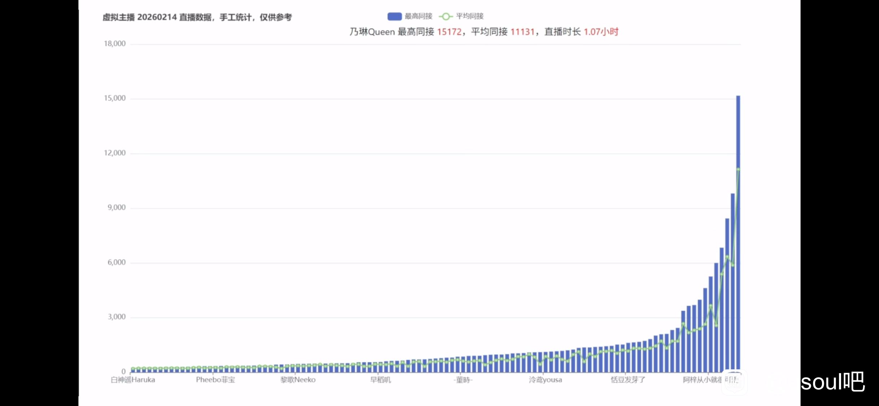This screenshot has height=406, width=879.
Task: Click the -董時- axis label
Action: 463,380
